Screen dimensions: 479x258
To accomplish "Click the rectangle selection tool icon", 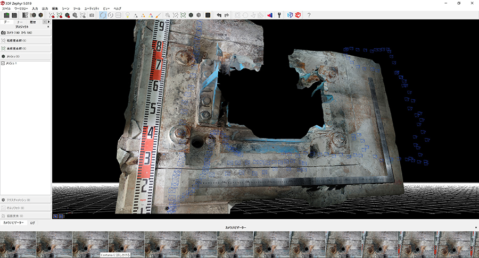I will 118,15.
